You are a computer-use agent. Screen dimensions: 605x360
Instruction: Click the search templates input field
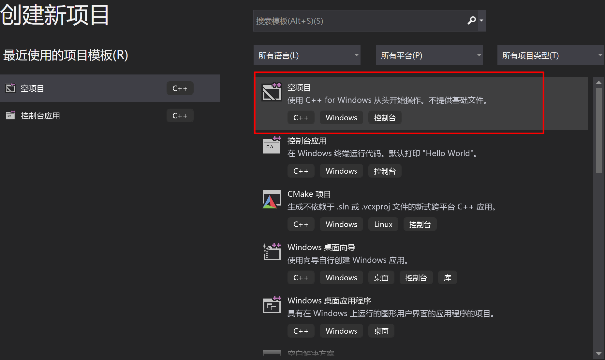click(359, 20)
